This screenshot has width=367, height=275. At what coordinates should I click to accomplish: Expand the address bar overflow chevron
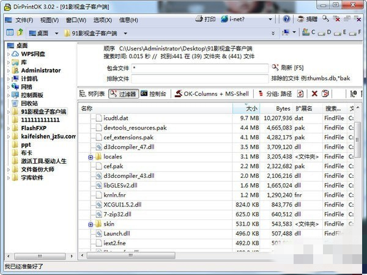(273, 33)
